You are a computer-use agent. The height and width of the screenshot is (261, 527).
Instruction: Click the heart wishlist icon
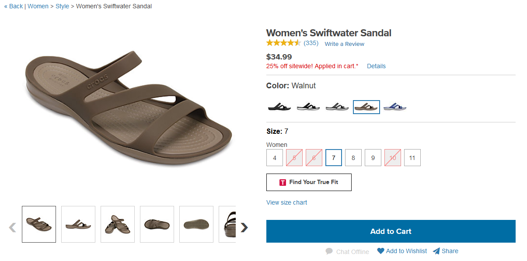pyautogui.click(x=380, y=251)
